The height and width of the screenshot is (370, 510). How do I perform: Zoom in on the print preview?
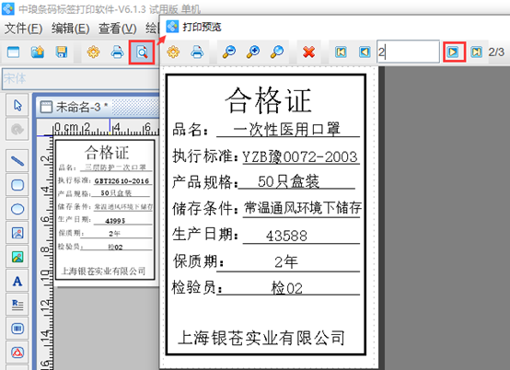(x=253, y=52)
